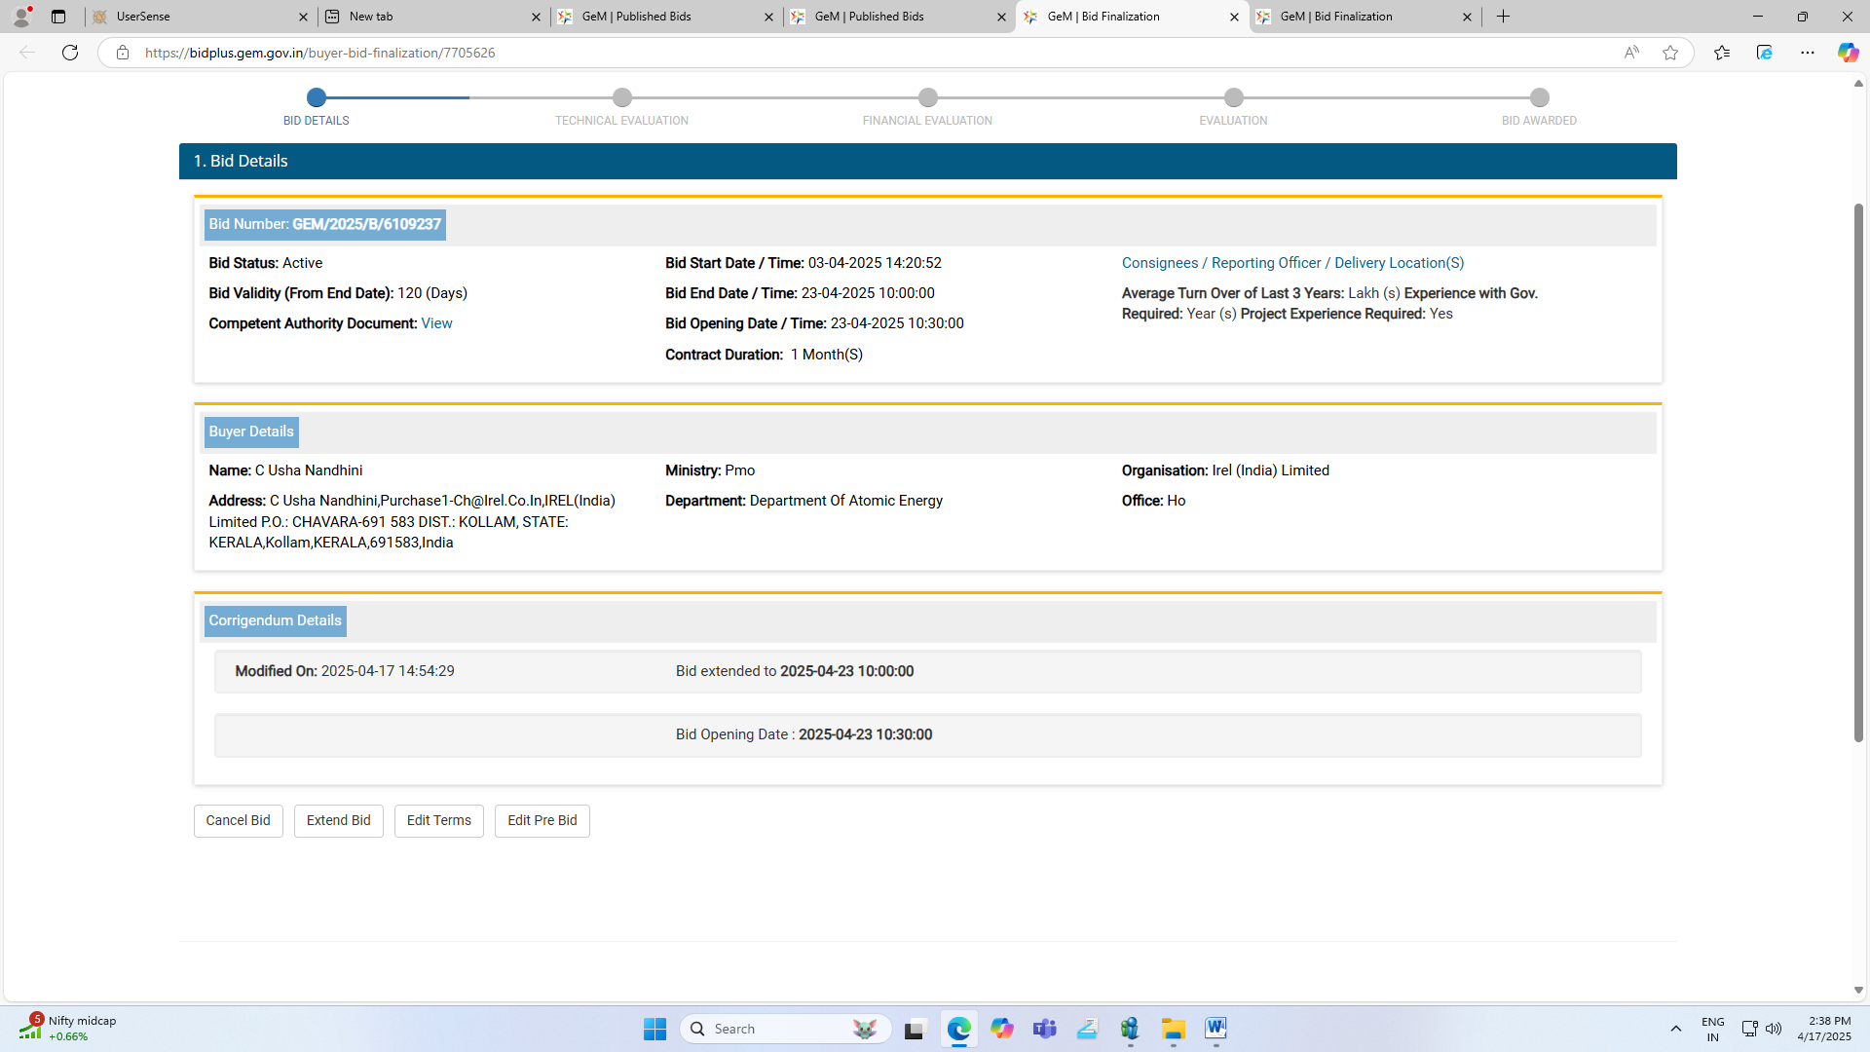Click the taskbar Search box
The width and height of the screenshot is (1870, 1052).
click(x=785, y=1029)
